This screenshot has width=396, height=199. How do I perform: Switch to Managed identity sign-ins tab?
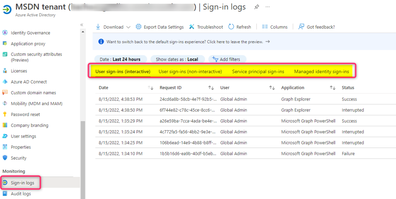tap(321, 71)
